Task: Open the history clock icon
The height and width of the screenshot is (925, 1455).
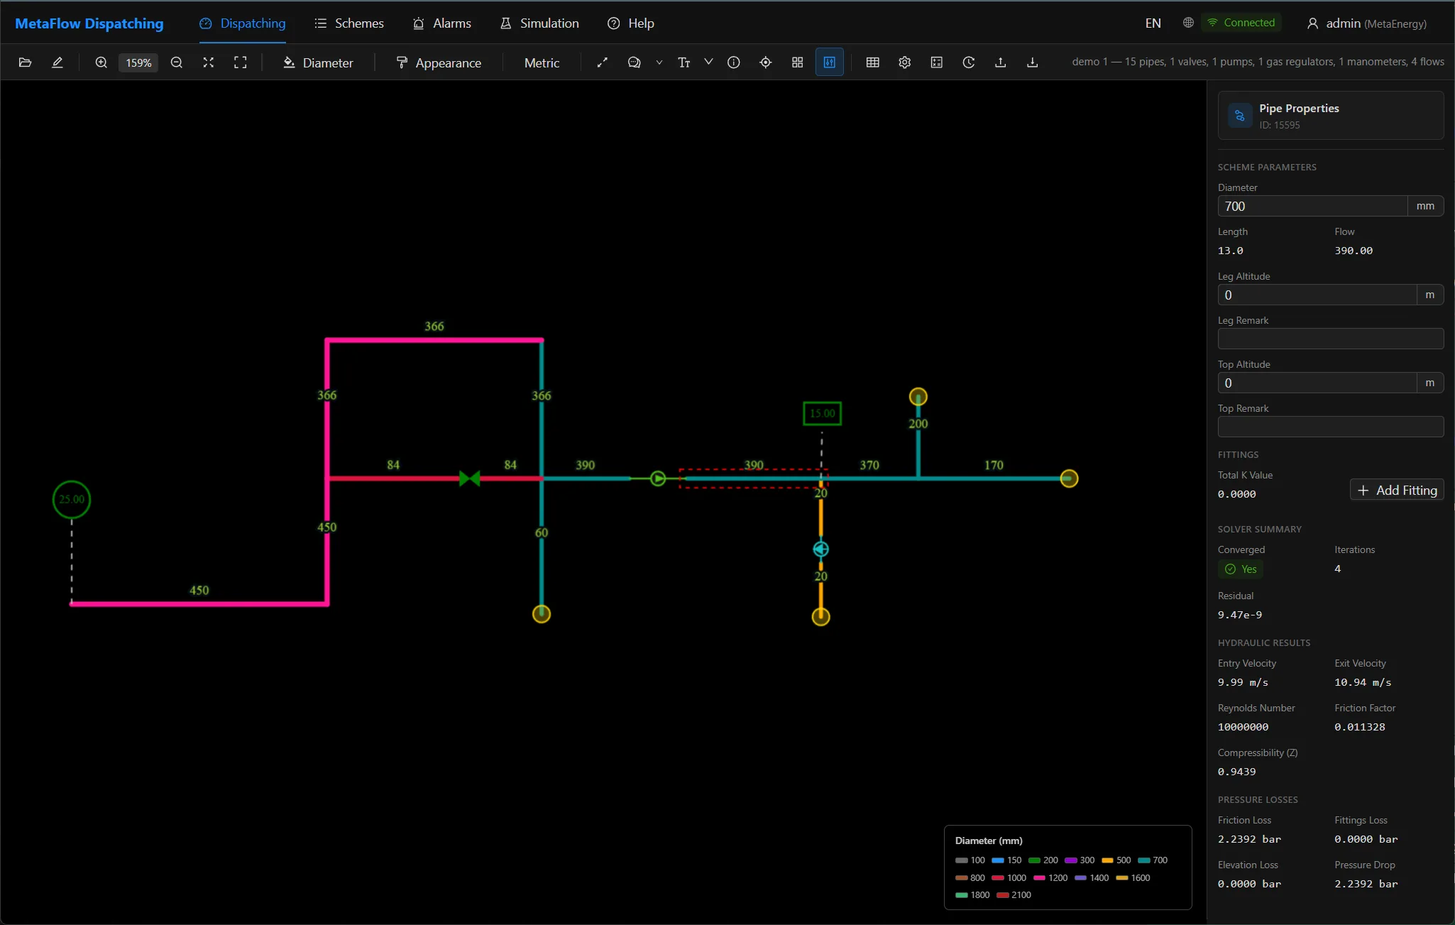Action: [969, 62]
